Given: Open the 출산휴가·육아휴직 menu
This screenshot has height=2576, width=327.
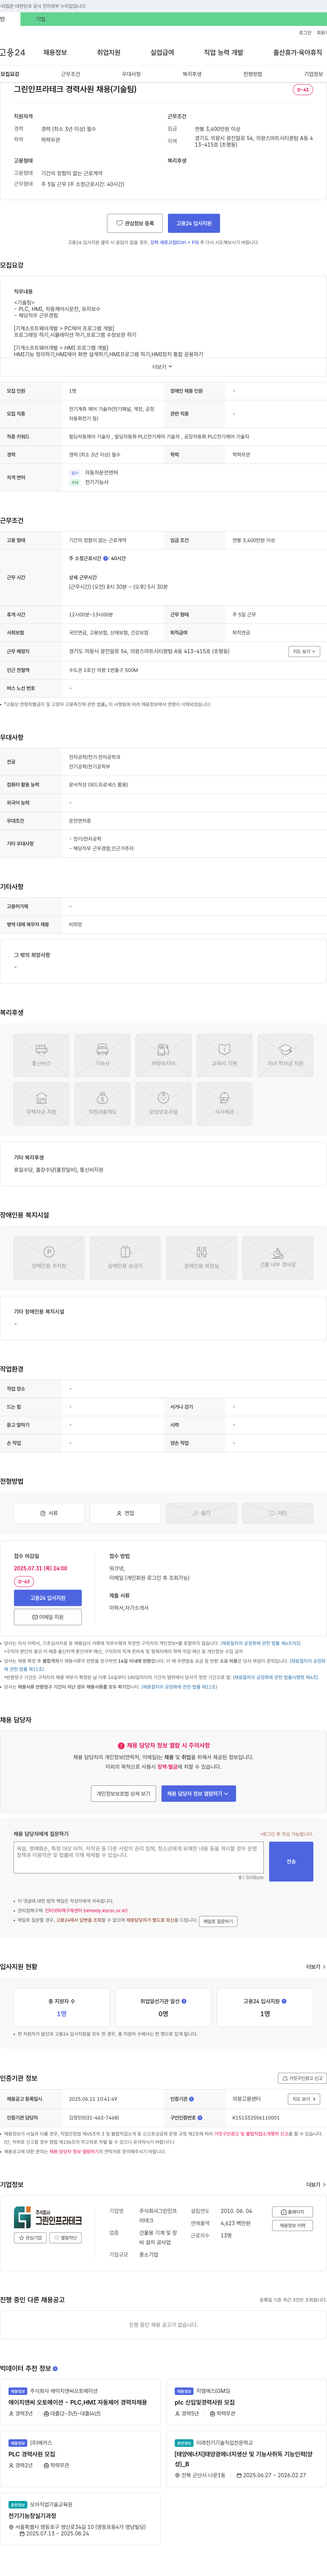Looking at the screenshot, I should pyautogui.click(x=298, y=52).
